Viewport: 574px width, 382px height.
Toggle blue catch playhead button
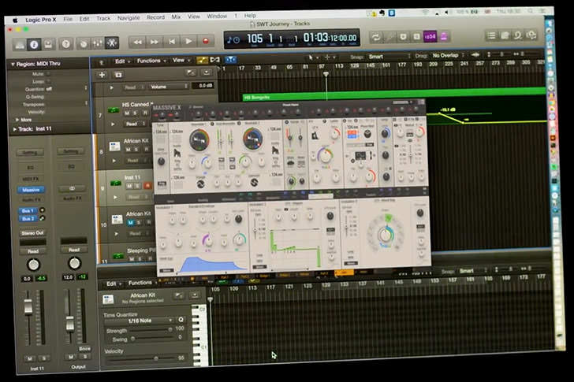tap(230, 59)
